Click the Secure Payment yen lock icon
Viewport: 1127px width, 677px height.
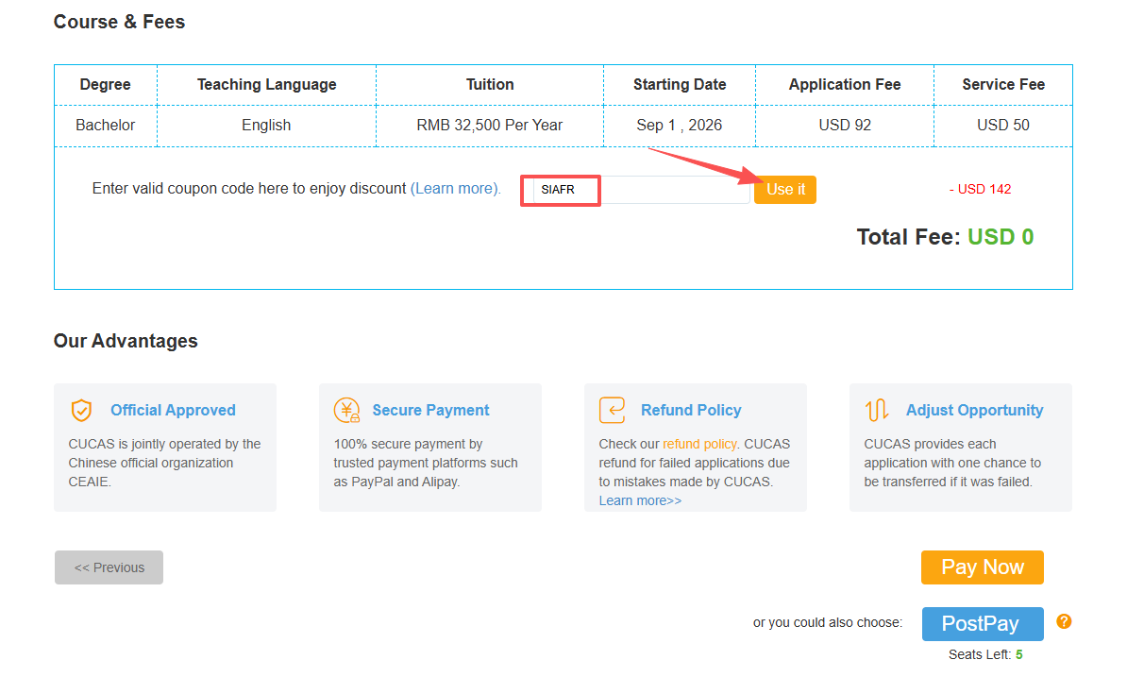(346, 411)
